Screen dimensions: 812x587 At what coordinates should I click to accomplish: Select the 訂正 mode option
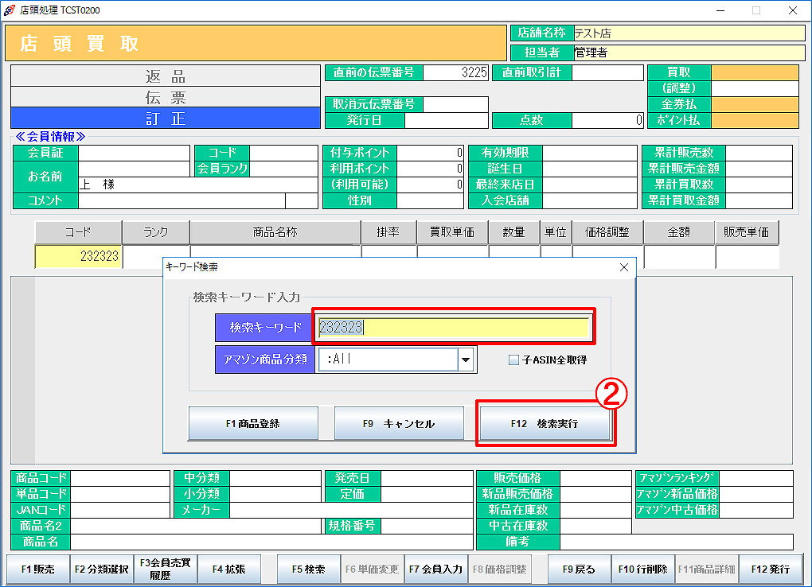coord(165,119)
